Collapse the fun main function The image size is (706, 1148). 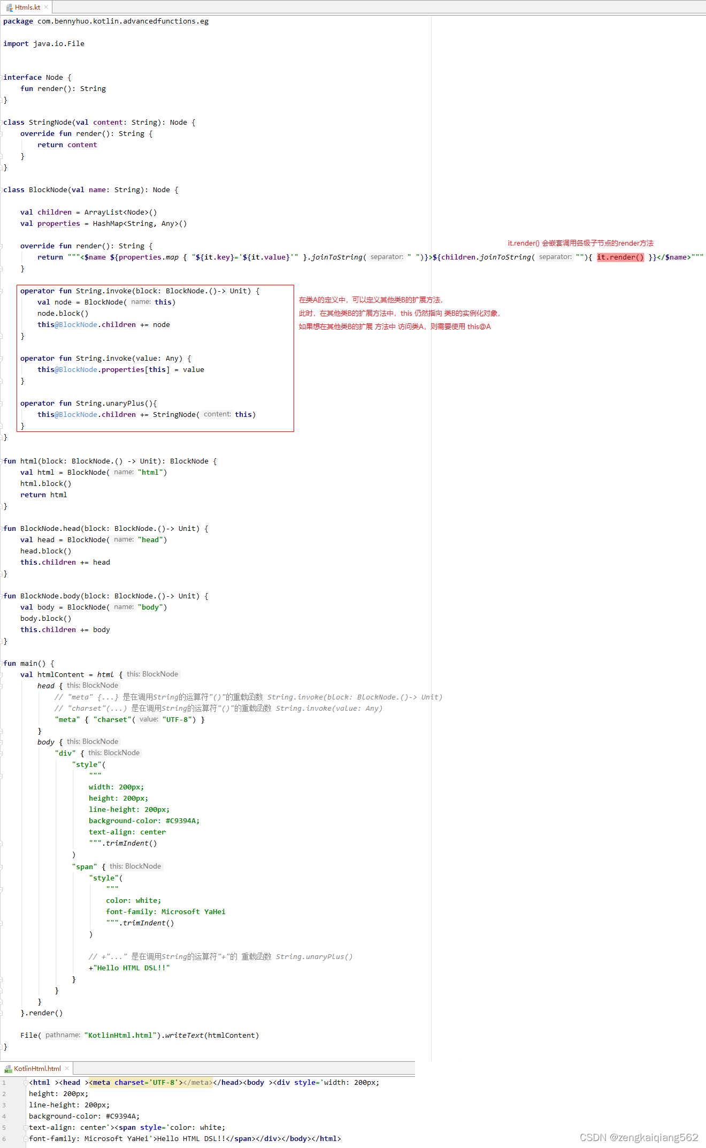click(2, 664)
